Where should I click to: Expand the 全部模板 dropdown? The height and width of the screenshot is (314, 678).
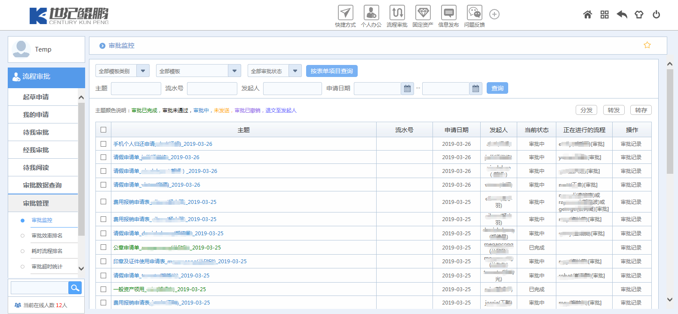click(x=234, y=71)
